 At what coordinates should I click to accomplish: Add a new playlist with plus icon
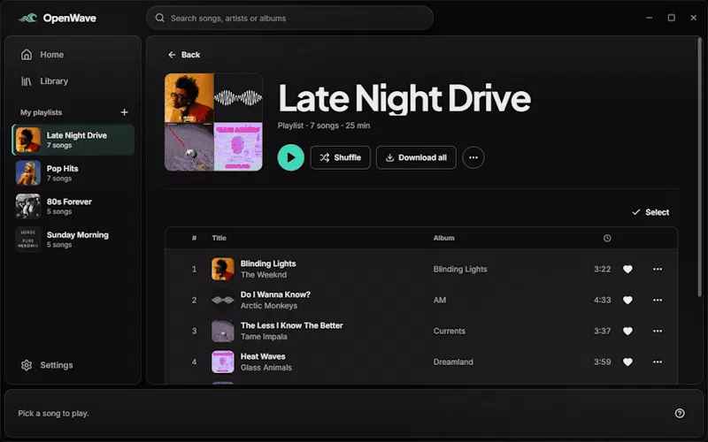tap(124, 112)
